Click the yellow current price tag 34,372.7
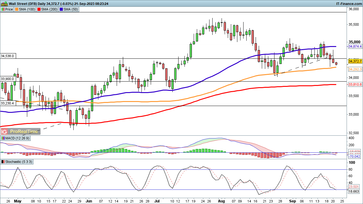The width and height of the screenshot is (363, 204). tap(355, 62)
